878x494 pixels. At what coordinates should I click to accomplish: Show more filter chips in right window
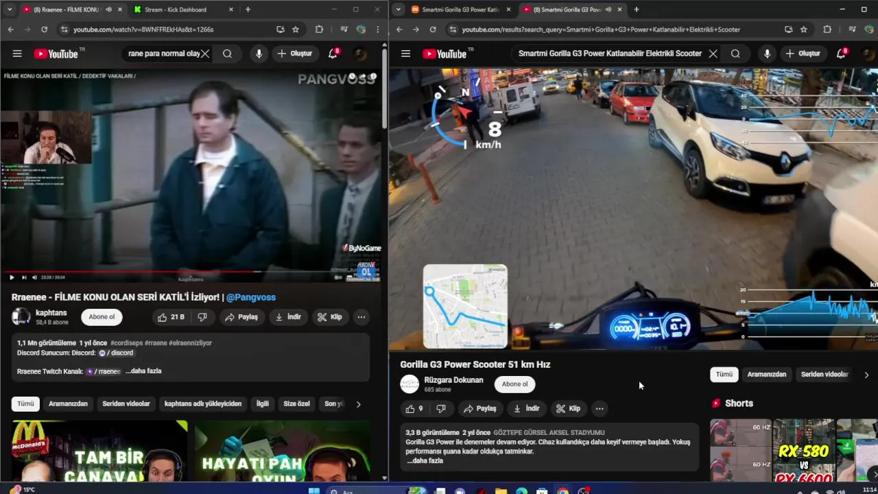coord(866,375)
